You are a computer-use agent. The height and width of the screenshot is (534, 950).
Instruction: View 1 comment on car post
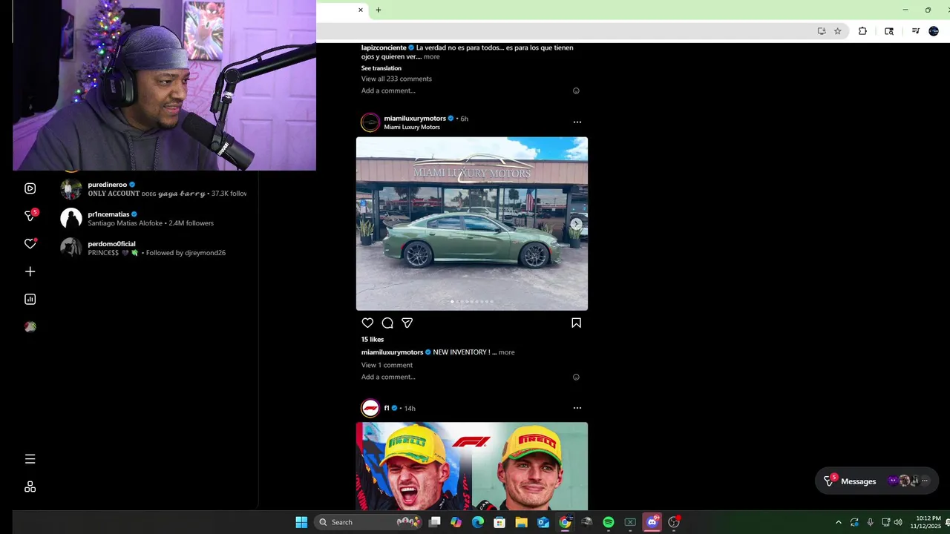pos(387,365)
